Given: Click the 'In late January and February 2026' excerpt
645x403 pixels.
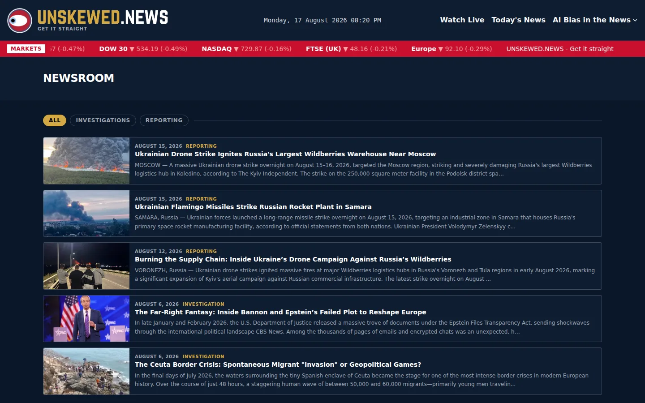Looking at the screenshot, I should tap(362, 327).
